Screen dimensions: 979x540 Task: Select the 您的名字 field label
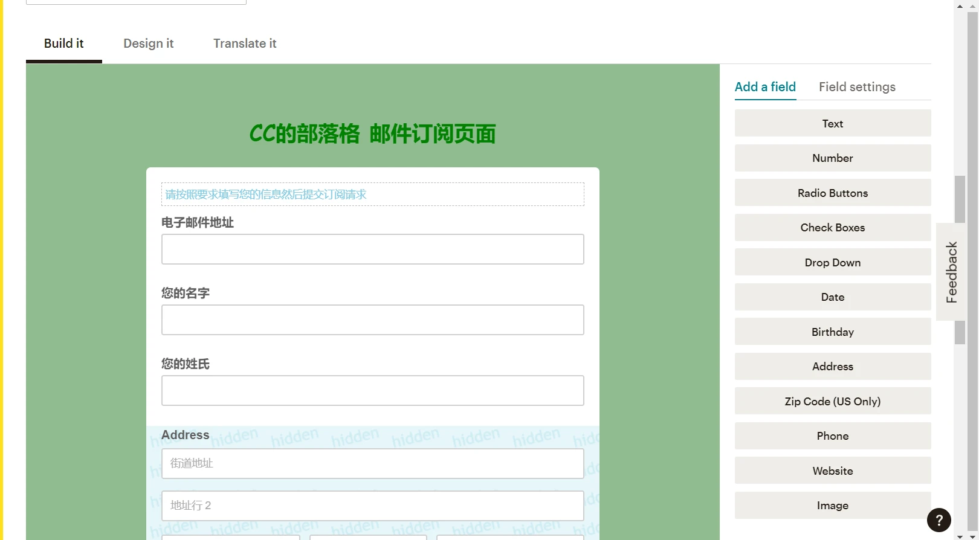click(x=186, y=293)
